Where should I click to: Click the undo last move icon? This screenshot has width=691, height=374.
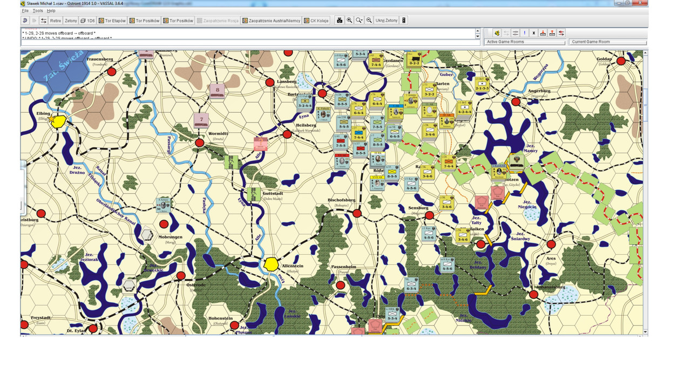click(x=25, y=21)
